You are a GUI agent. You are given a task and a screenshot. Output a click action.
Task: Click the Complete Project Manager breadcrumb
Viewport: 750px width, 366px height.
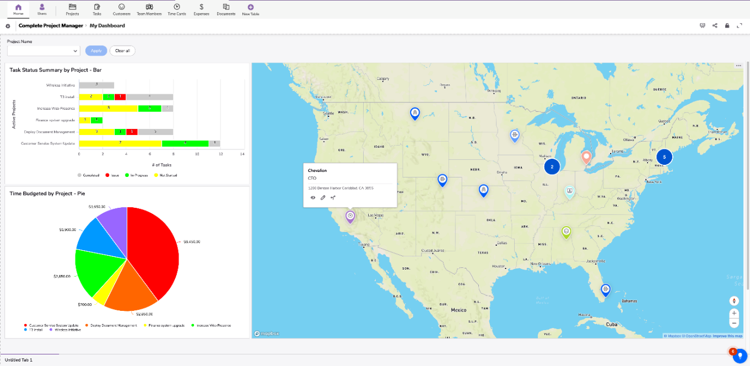(51, 26)
